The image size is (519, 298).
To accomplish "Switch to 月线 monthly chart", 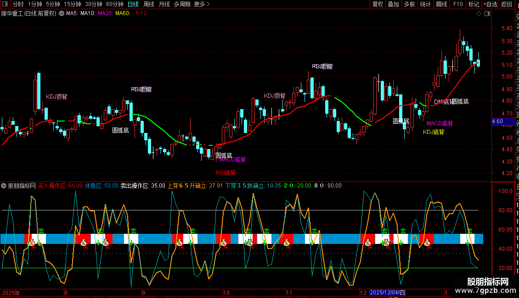I will [164, 4].
